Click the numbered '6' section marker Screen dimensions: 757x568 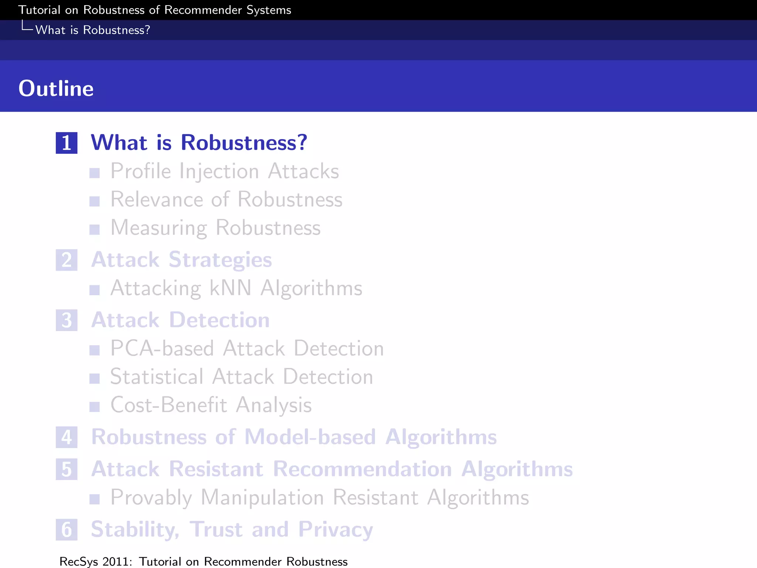67,530
